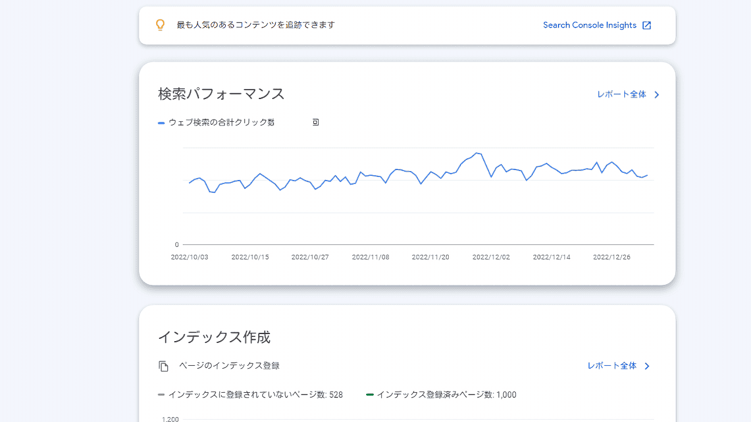Click the ウェブ検索の合計クリック数 legend label

[x=222, y=122]
